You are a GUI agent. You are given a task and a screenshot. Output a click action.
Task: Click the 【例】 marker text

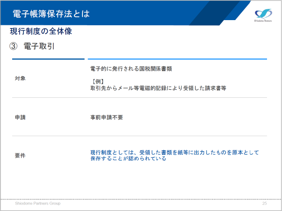point(97,82)
